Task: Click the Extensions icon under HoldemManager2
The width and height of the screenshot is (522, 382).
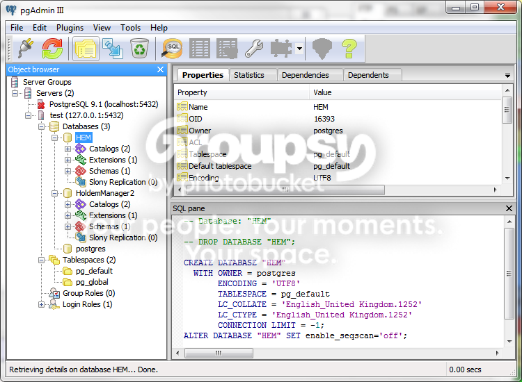Action: pos(81,215)
